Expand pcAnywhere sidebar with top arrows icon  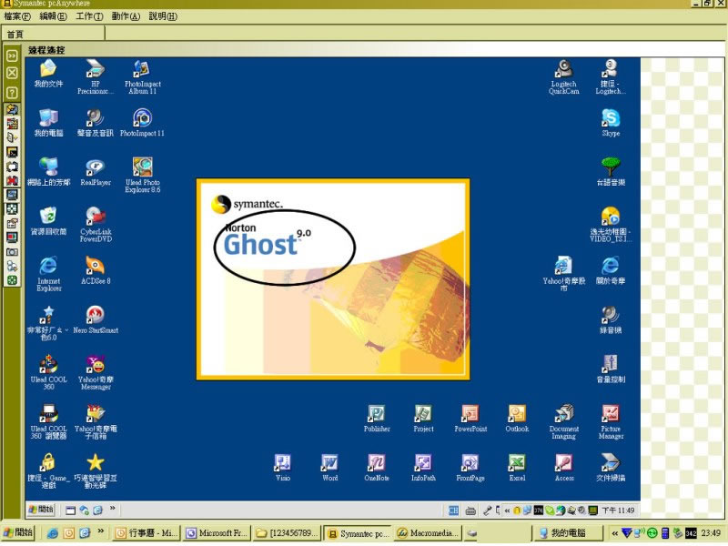tap(12, 56)
